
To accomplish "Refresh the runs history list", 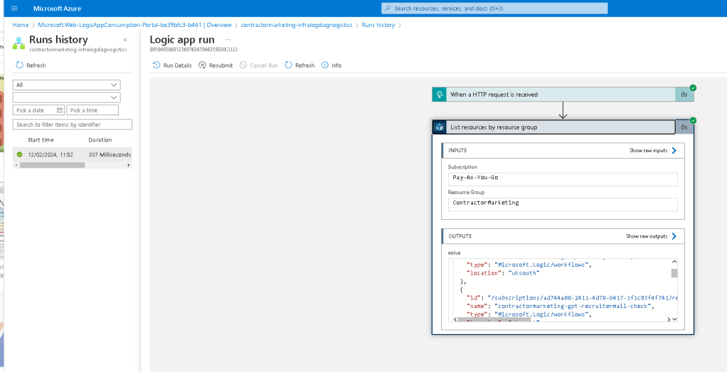I will coord(31,65).
